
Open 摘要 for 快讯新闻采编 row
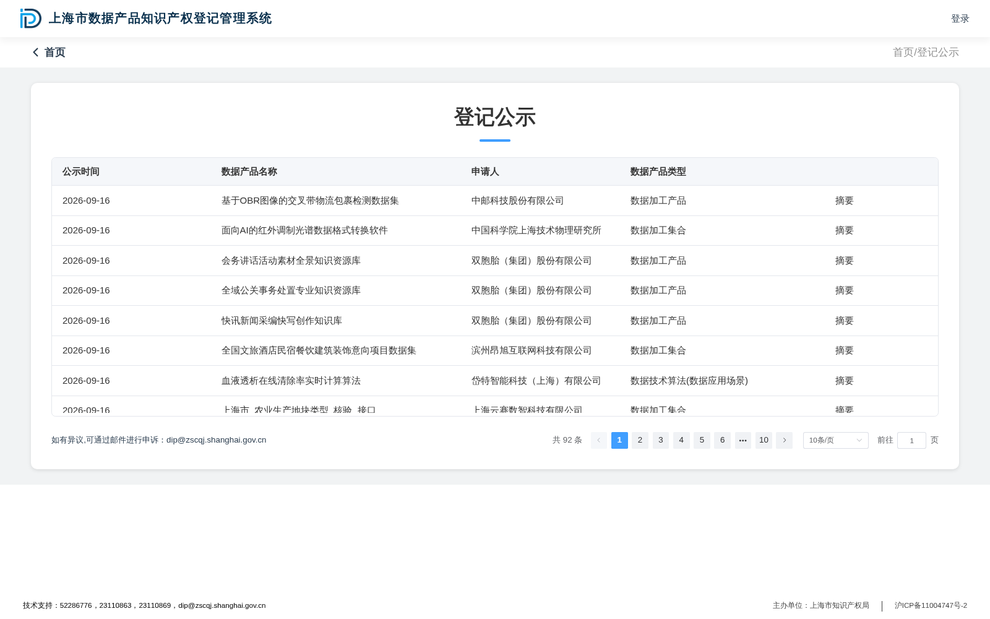pos(844,321)
